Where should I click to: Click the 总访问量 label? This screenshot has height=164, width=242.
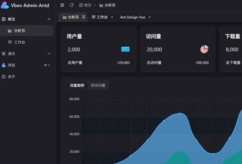(154, 63)
